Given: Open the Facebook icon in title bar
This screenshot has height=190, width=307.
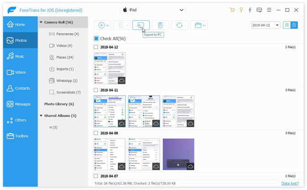Looking at the screenshot, I should [x=250, y=10].
